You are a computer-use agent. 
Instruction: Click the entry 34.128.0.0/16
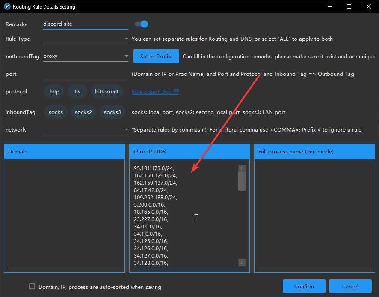151,263
